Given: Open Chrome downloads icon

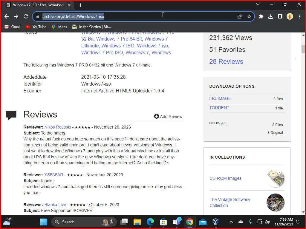Looking at the screenshot, I should [271, 17].
